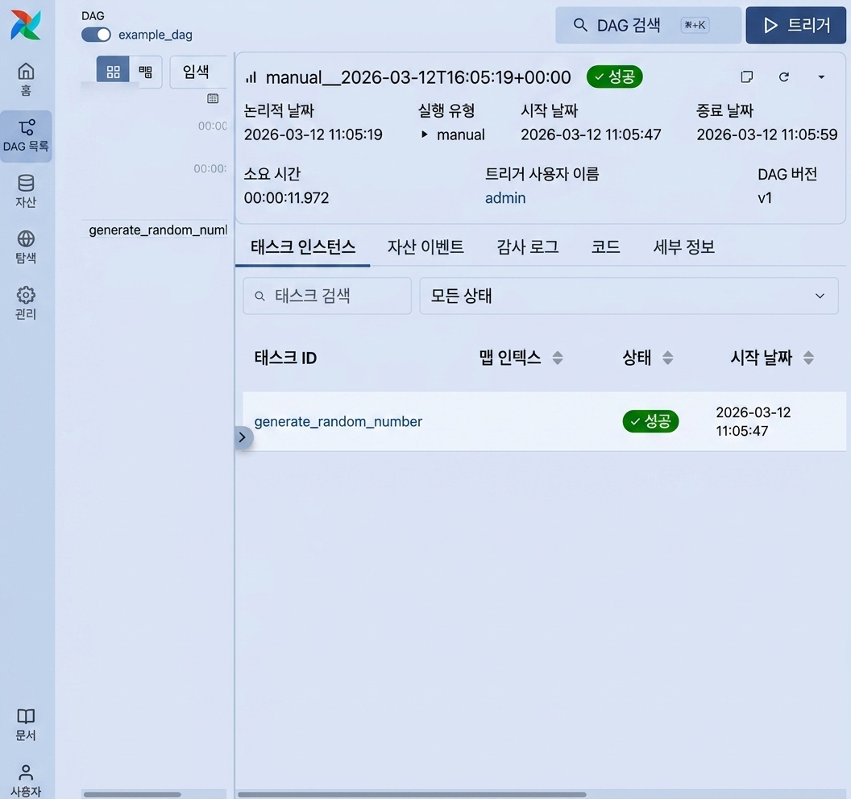Click the note icon in the run header
The image size is (851, 799).
[747, 77]
